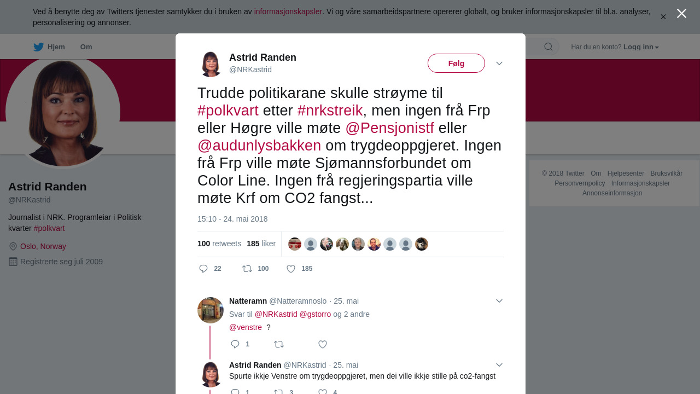Open Natteramn's profile avatar

[211, 310]
